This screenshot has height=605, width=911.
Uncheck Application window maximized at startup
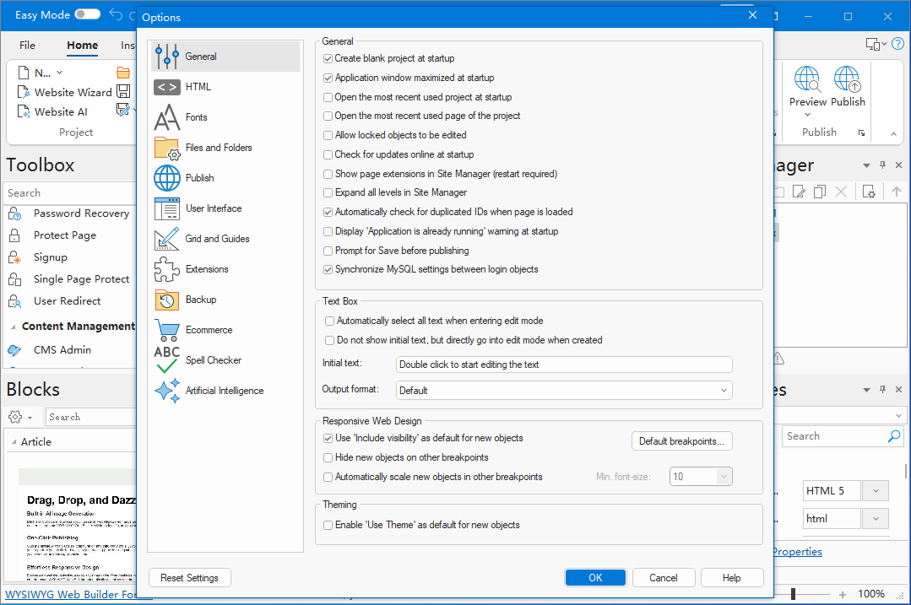328,78
